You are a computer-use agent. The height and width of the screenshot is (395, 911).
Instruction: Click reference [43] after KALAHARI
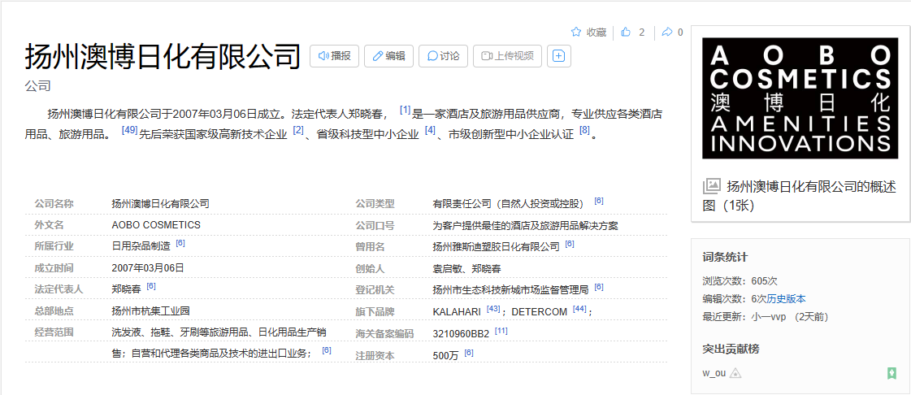[494, 308]
